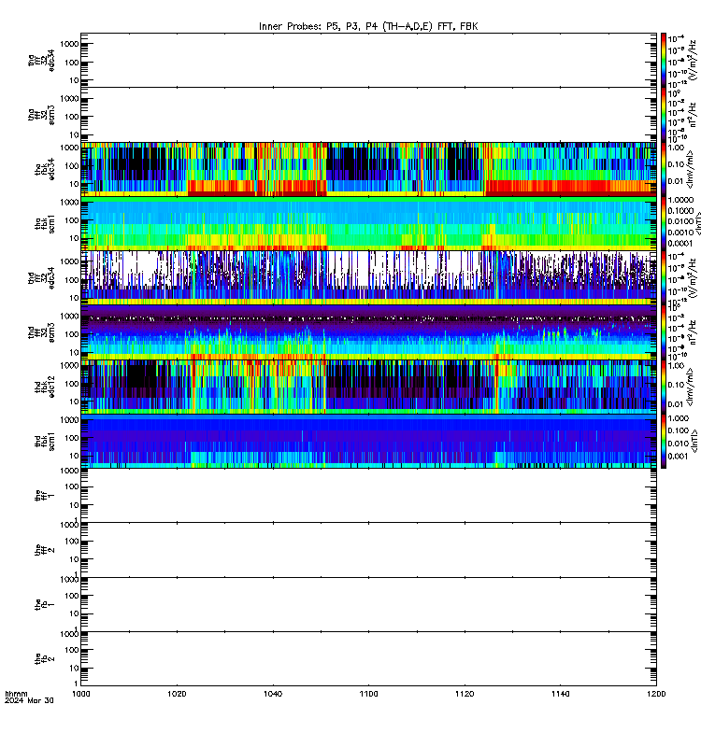The width and height of the screenshot is (701, 747).
Task: Click the thd fff scm3 color bar
Action: [x=664, y=332]
